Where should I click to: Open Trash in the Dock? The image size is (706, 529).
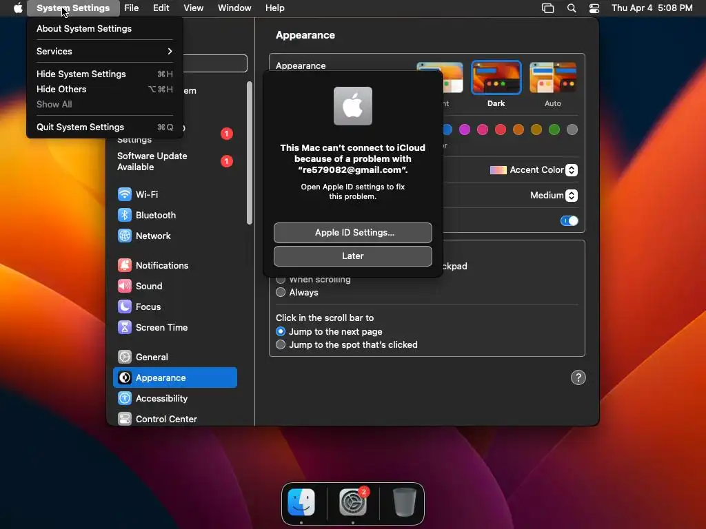pyautogui.click(x=404, y=502)
